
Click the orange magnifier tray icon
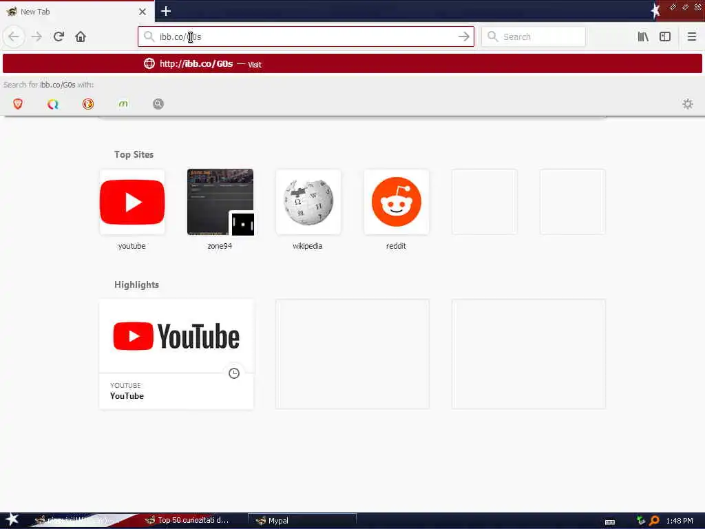pos(654,521)
